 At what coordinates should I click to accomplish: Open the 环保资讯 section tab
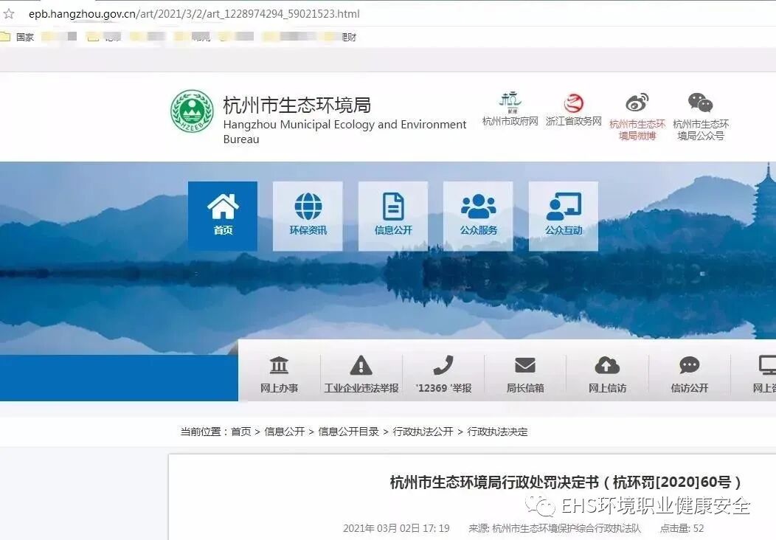point(308,215)
